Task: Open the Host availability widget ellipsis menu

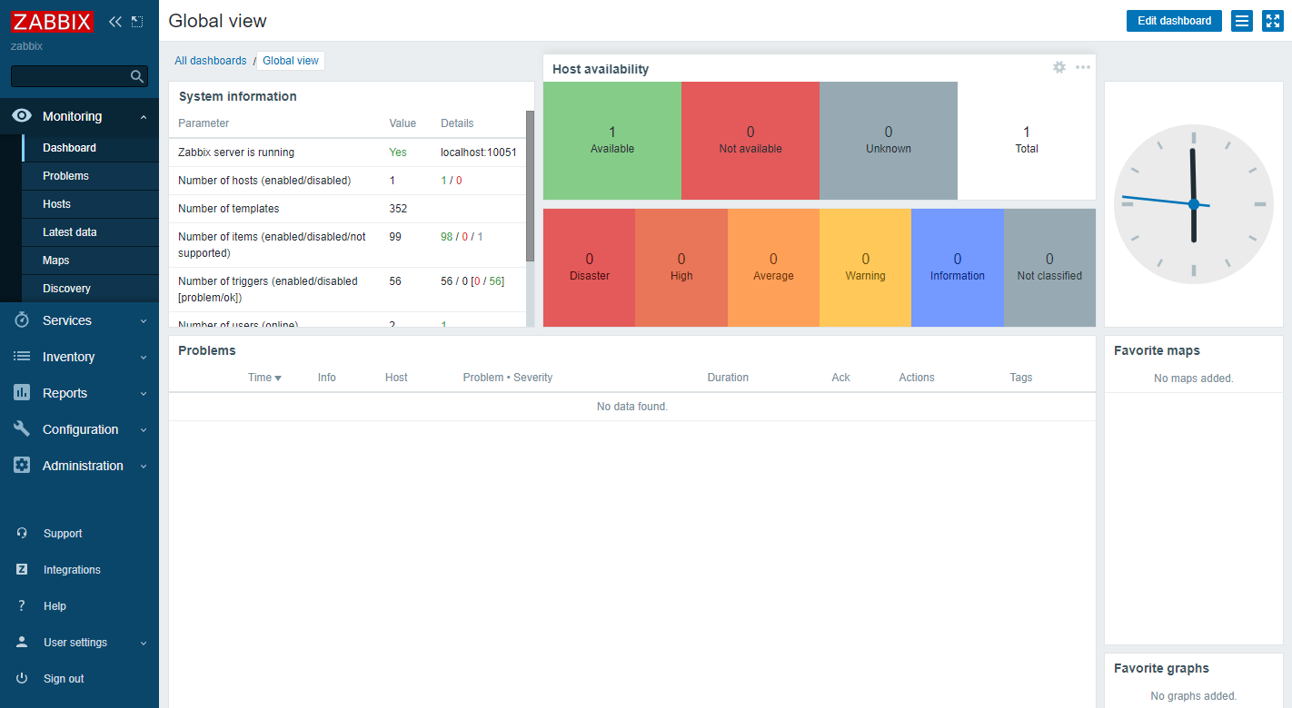Action: click(1082, 67)
